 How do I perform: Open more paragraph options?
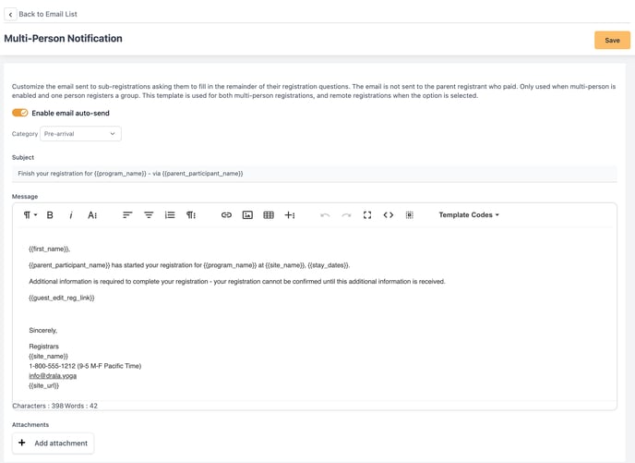click(x=191, y=215)
